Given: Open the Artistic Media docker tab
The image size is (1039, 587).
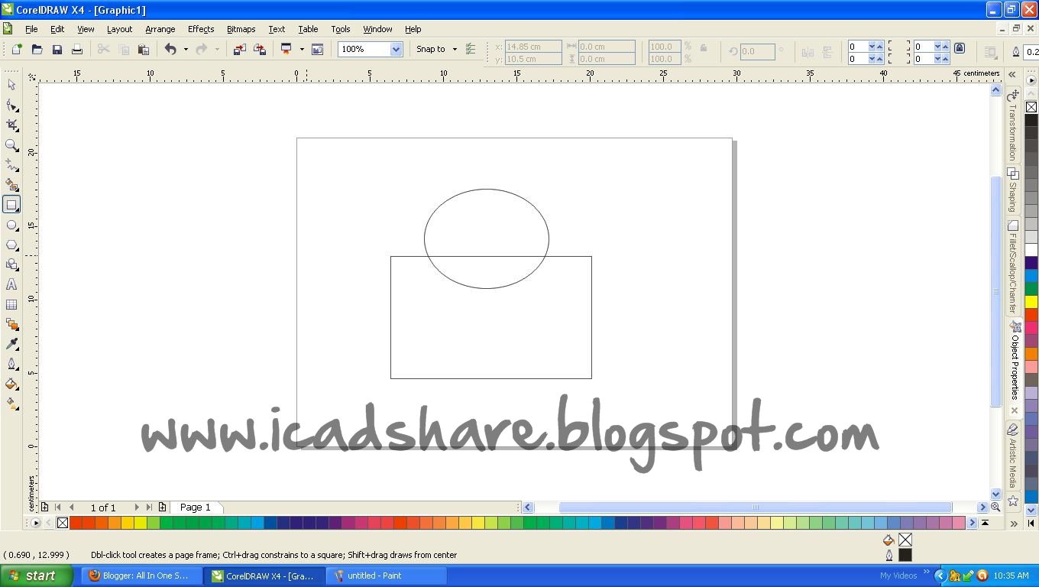Looking at the screenshot, I should pos(1013,456).
